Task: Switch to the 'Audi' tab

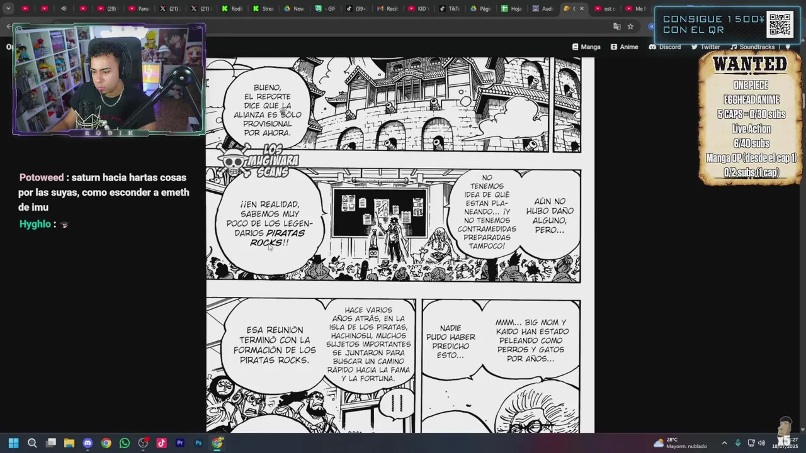Action: click(x=543, y=9)
